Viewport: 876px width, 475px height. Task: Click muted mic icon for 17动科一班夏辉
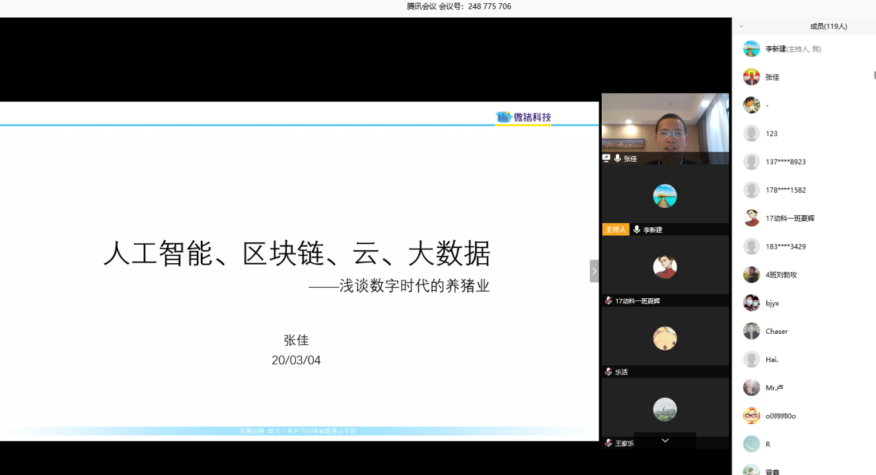click(608, 301)
